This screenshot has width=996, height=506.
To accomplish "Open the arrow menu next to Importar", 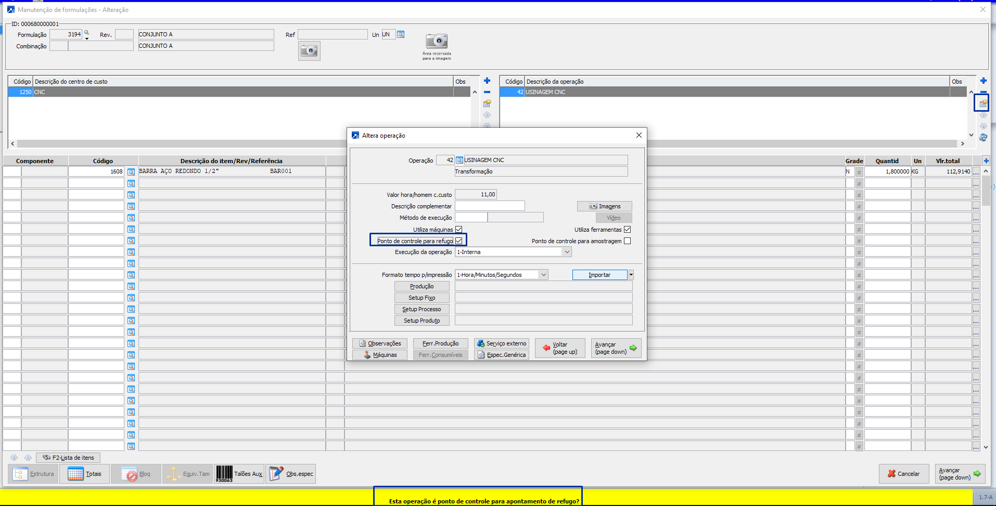I will (631, 275).
